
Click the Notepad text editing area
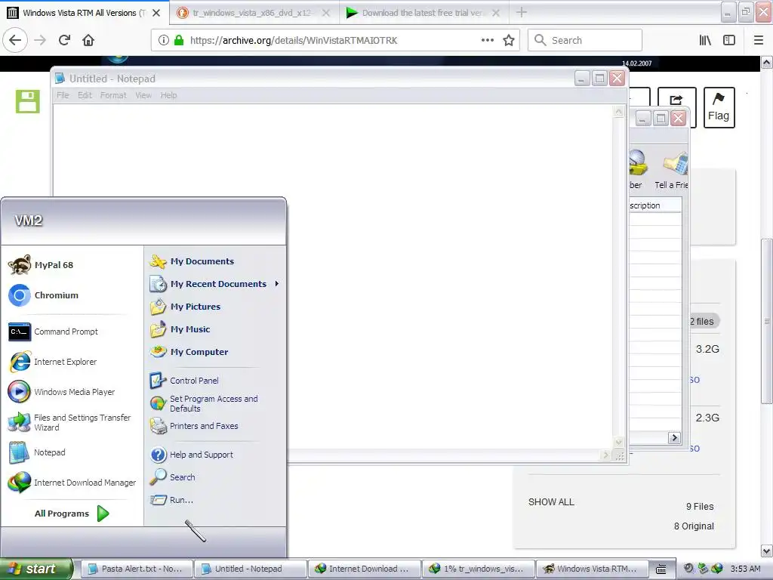point(333,277)
